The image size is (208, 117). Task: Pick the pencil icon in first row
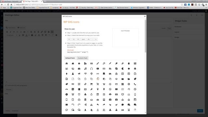98,63
